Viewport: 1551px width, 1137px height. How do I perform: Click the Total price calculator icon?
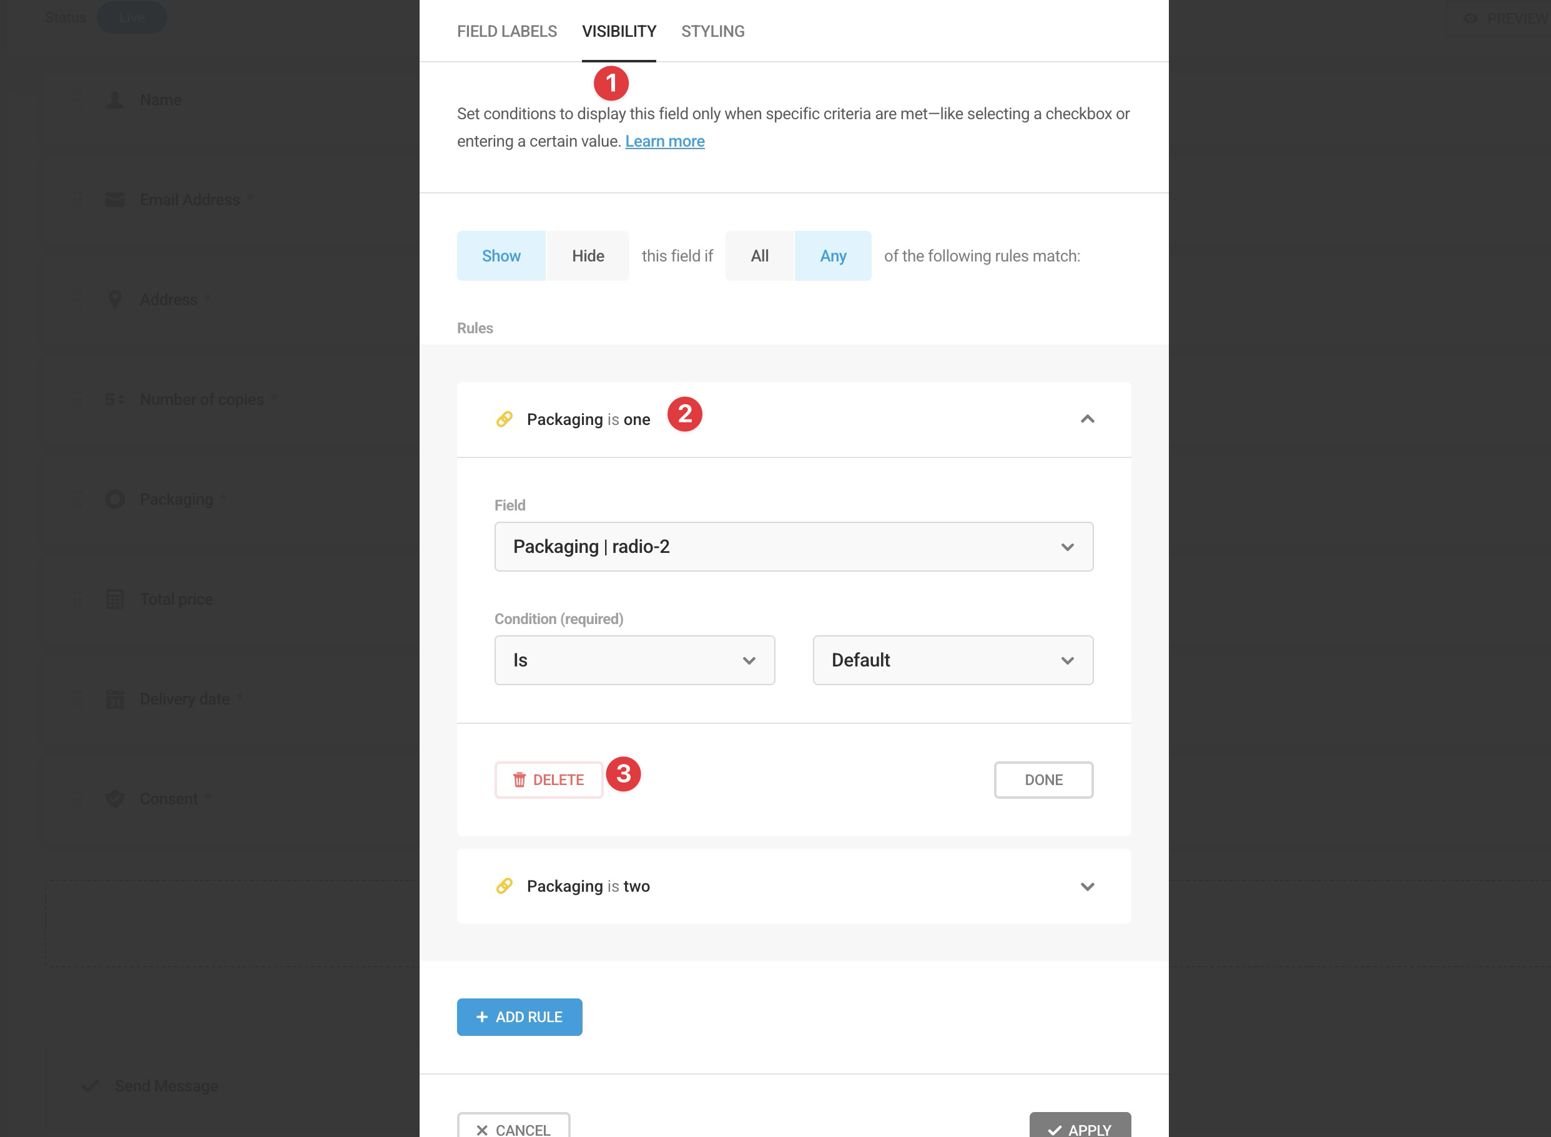pyautogui.click(x=115, y=599)
